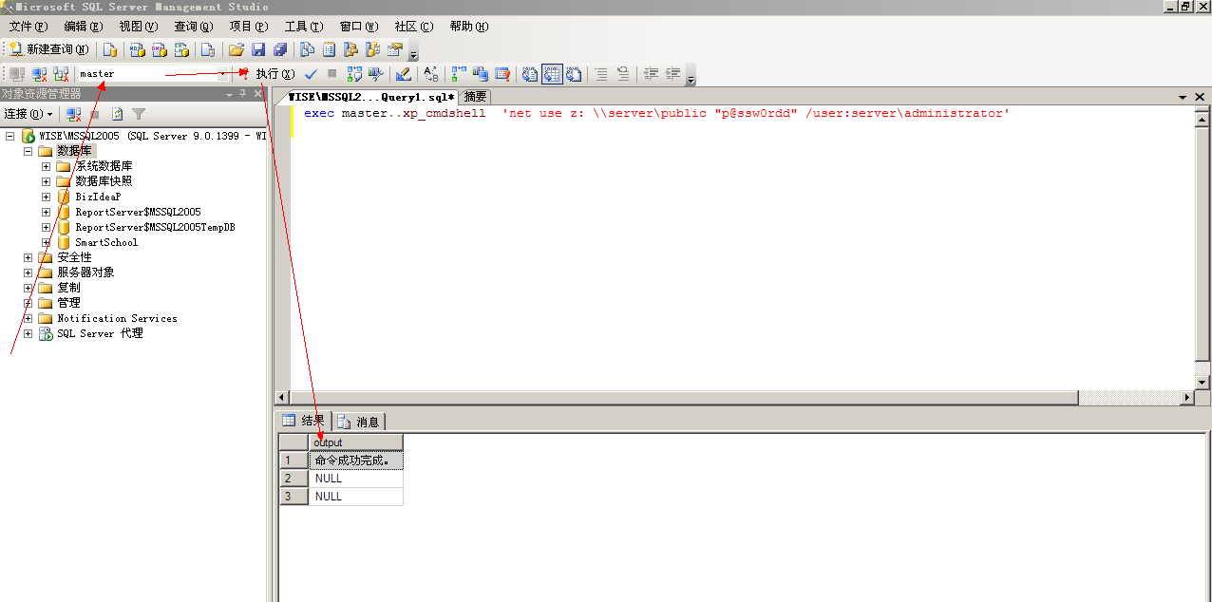Click the Disconnect icon in Object Explorer toolbar

click(73, 114)
